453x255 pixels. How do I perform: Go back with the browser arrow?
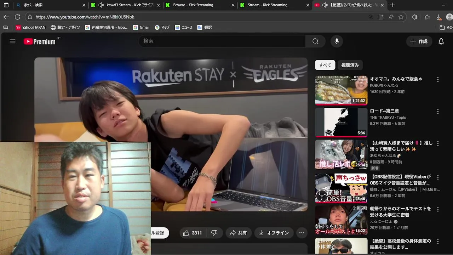6,17
